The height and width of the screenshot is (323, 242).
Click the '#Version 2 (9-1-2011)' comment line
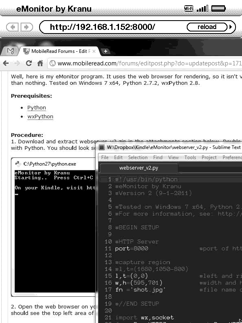[154, 193]
